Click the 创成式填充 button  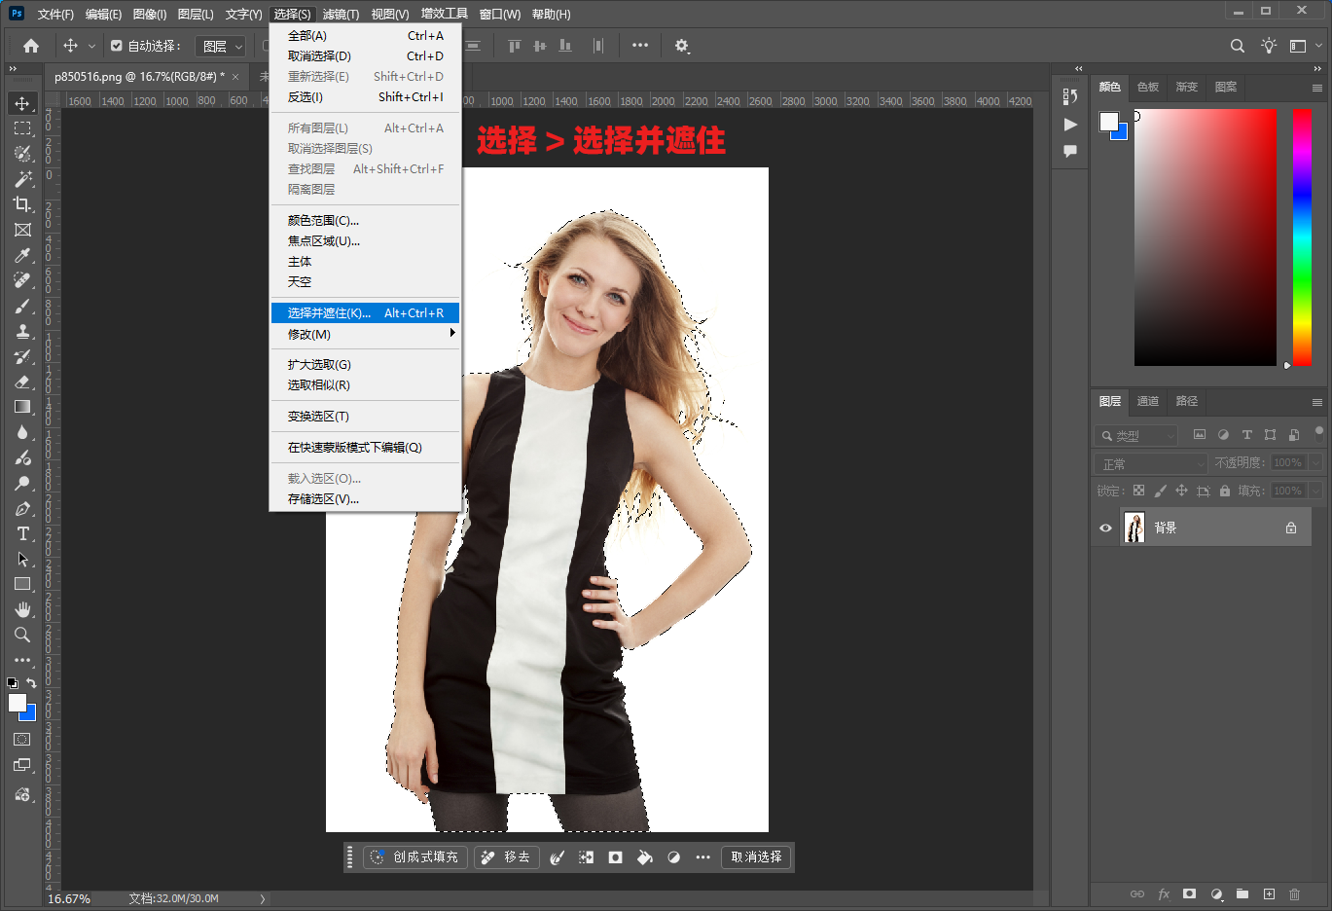pyautogui.click(x=415, y=857)
